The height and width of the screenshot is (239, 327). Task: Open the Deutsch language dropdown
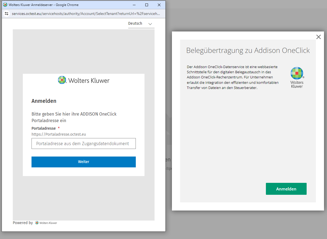141,24
